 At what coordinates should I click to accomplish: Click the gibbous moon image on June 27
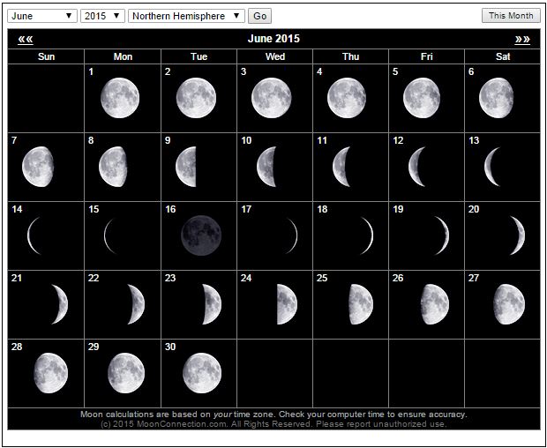click(509, 303)
